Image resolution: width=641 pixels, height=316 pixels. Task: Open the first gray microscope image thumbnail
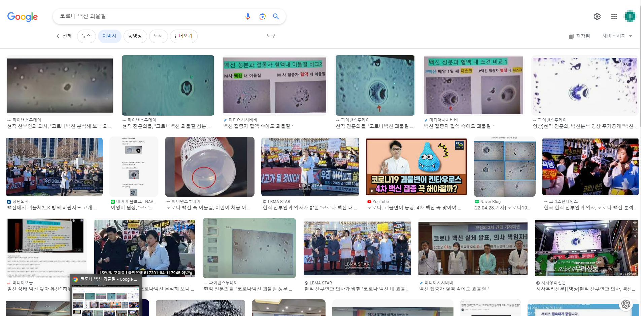click(x=60, y=85)
